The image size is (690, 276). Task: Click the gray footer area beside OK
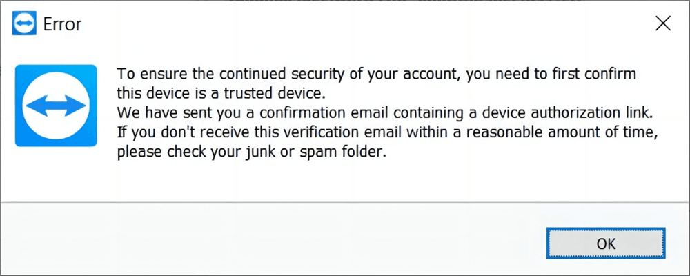click(x=276, y=243)
